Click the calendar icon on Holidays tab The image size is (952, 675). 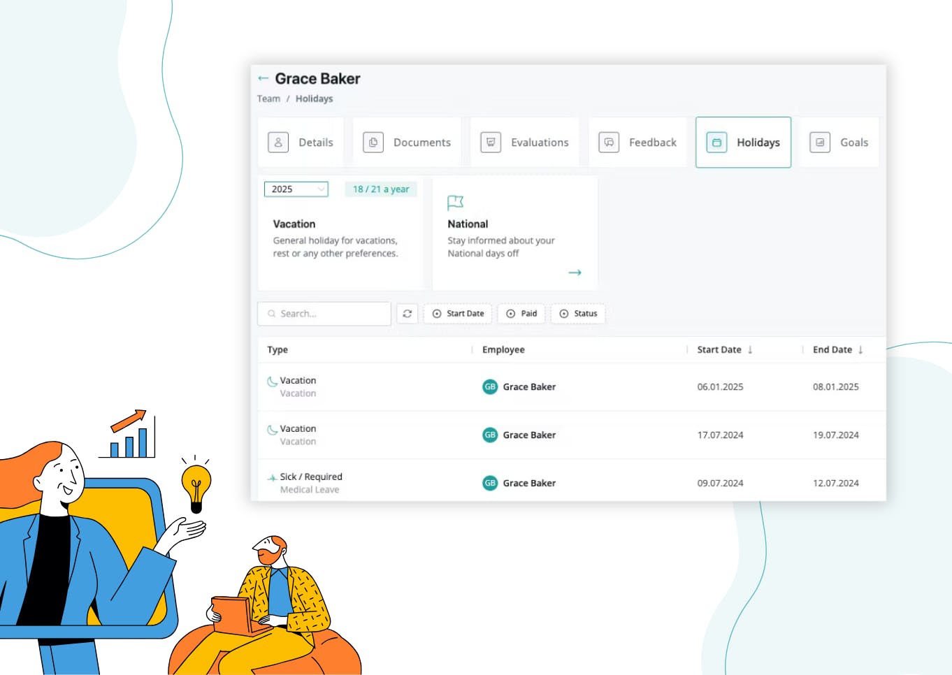716,143
